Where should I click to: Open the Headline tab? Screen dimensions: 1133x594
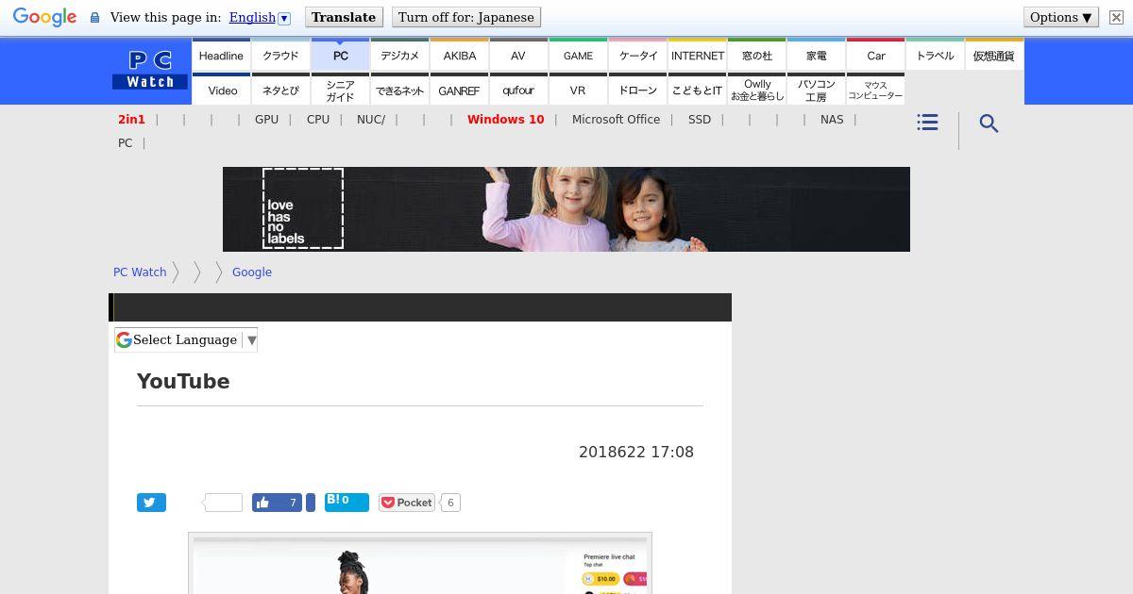(222, 56)
